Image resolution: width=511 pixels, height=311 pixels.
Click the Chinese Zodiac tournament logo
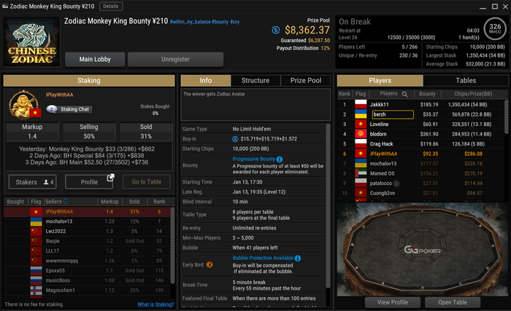point(32,42)
